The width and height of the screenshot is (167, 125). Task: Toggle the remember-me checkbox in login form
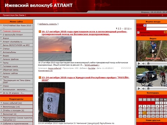coord(138,32)
